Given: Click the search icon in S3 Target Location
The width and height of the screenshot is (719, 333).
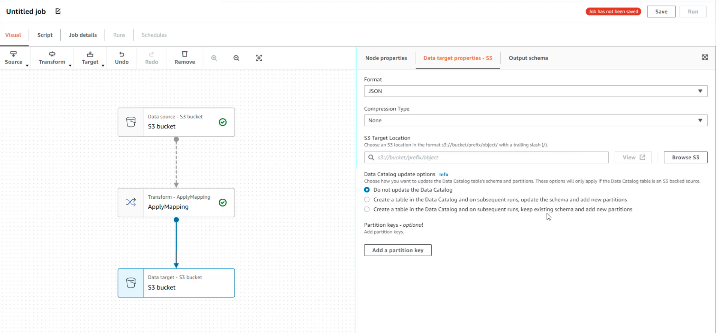Looking at the screenshot, I should (371, 158).
